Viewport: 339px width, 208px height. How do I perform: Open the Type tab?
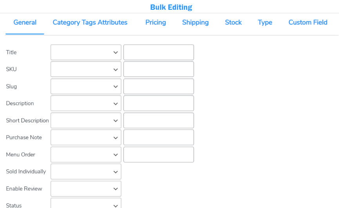(x=265, y=22)
